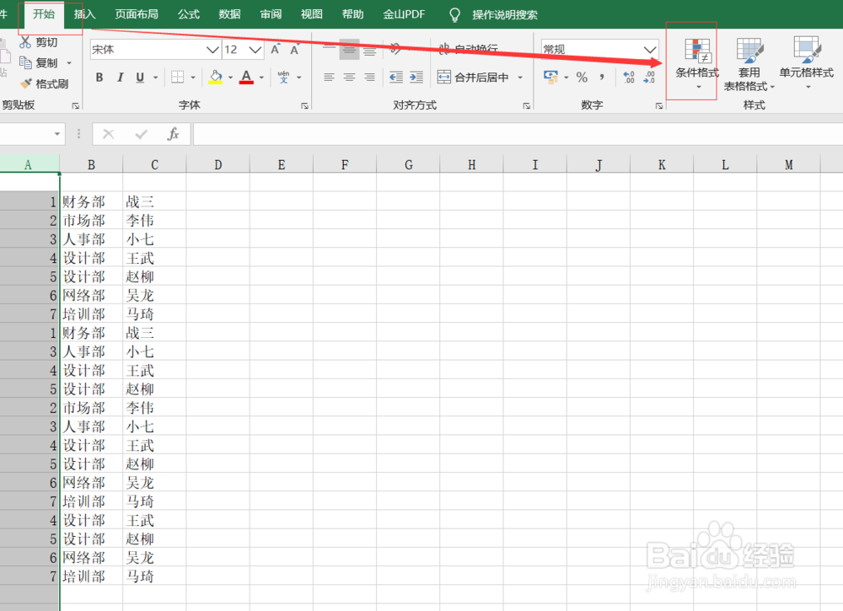Open Number group dialog launcher
The height and width of the screenshot is (611, 843).
pyautogui.click(x=659, y=106)
